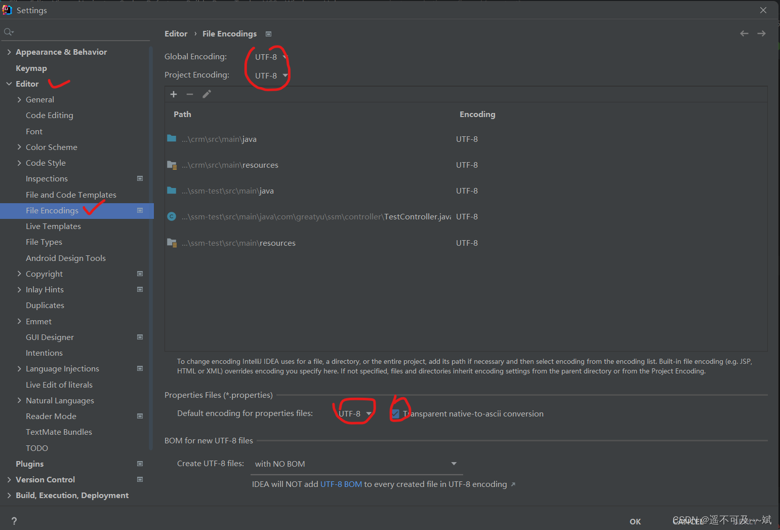
Task: Click project icon on Inspections row
Action: click(140, 178)
